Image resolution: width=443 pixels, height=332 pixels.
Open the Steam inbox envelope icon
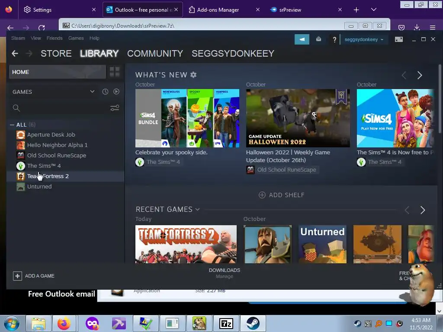tap(318, 39)
